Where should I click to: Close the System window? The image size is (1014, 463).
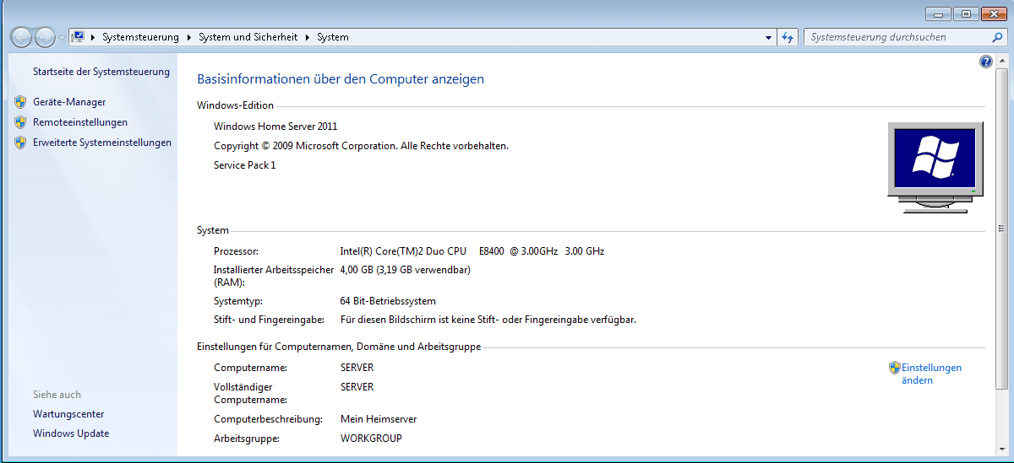994,13
